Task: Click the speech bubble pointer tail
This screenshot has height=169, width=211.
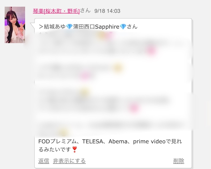Action: [x=32, y=26]
